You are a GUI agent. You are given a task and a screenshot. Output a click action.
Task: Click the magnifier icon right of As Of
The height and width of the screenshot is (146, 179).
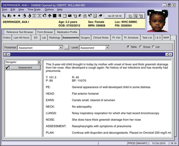[135, 16]
